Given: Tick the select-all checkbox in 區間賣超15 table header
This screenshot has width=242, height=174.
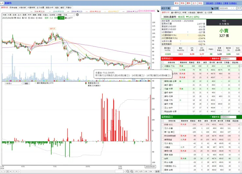Looking at the screenshot, I should point(162,121).
